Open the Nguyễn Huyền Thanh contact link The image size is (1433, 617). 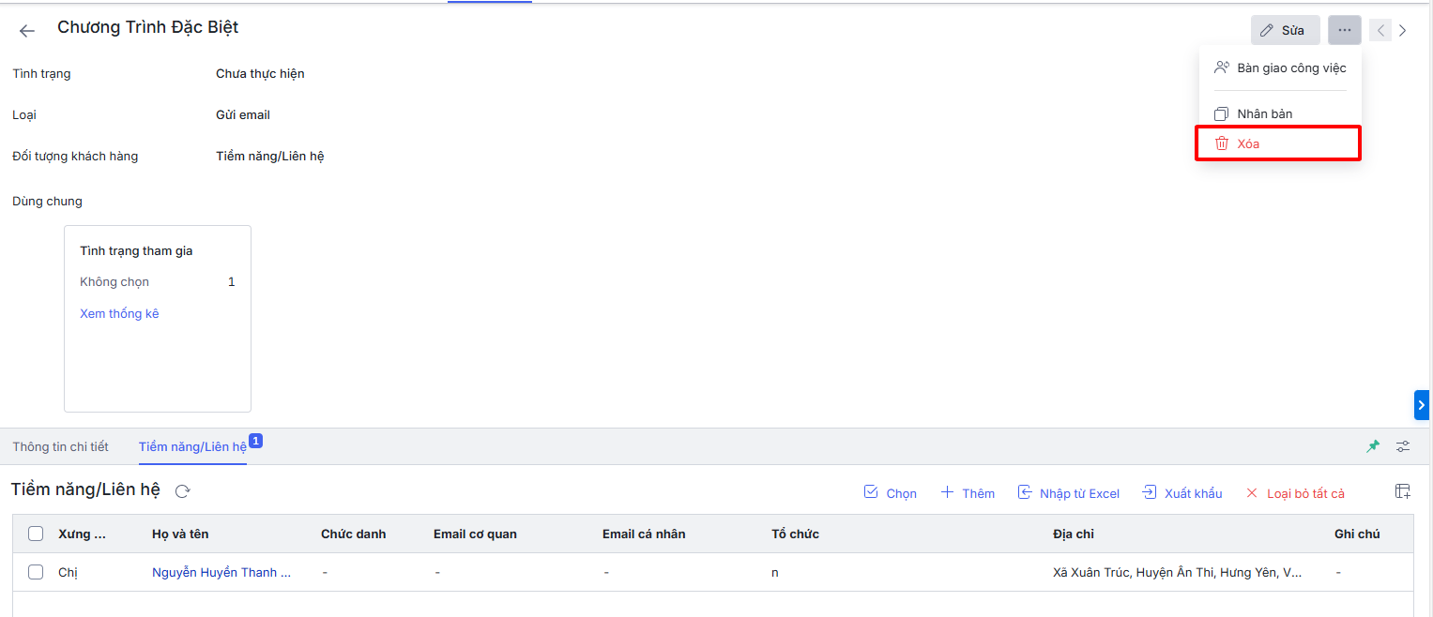[x=221, y=572]
